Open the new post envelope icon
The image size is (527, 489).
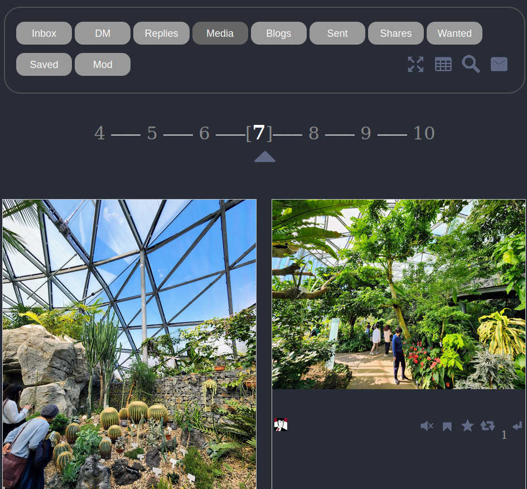click(499, 64)
